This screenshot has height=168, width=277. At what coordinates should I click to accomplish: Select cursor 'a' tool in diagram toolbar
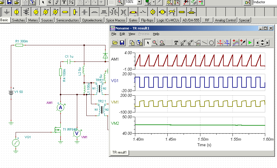point(220,43)
